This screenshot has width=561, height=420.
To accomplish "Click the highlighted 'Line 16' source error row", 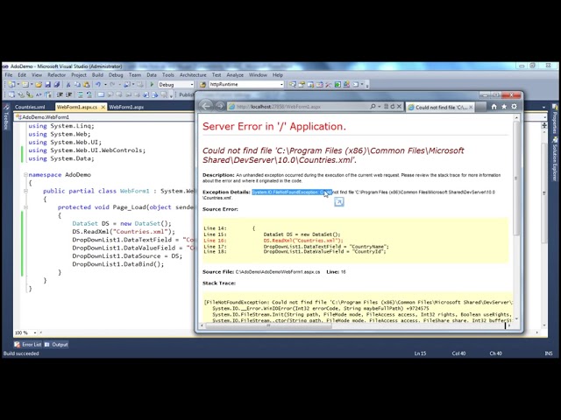I will (x=273, y=241).
